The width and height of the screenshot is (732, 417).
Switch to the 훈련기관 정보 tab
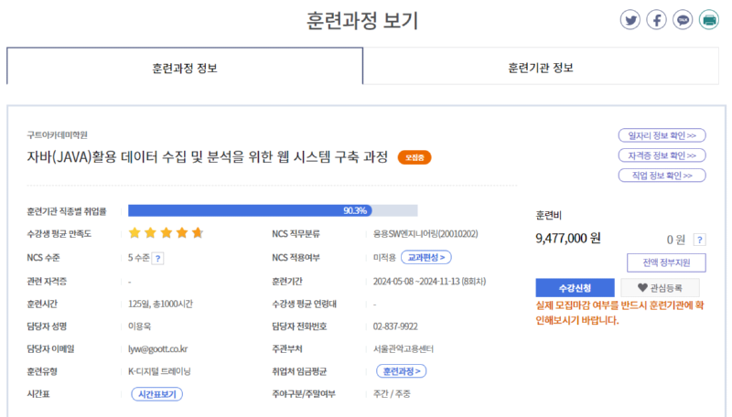(x=541, y=66)
